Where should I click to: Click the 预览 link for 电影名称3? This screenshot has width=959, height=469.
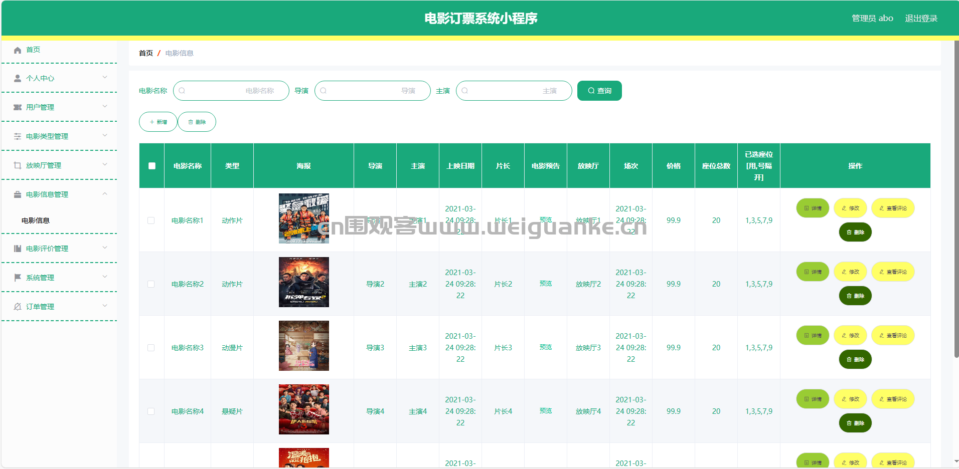(x=546, y=347)
